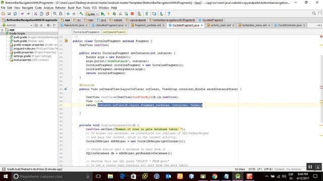Image resolution: width=323 pixels, height=181 pixels.
Task: Close the CoctelesFragment.java tab
Action: (202, 25)
